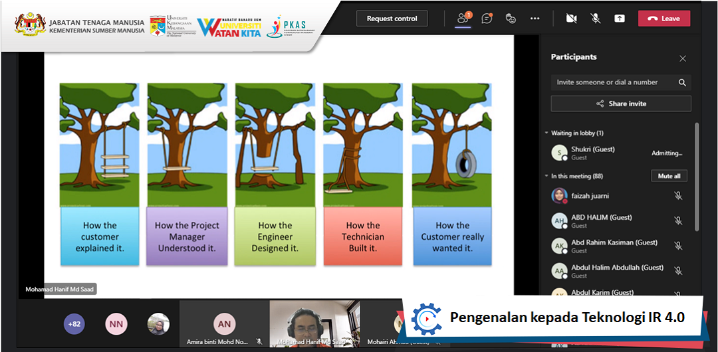
Task: Click the invite someone input field
Action: pyautogui.click(x=612, y=82)
